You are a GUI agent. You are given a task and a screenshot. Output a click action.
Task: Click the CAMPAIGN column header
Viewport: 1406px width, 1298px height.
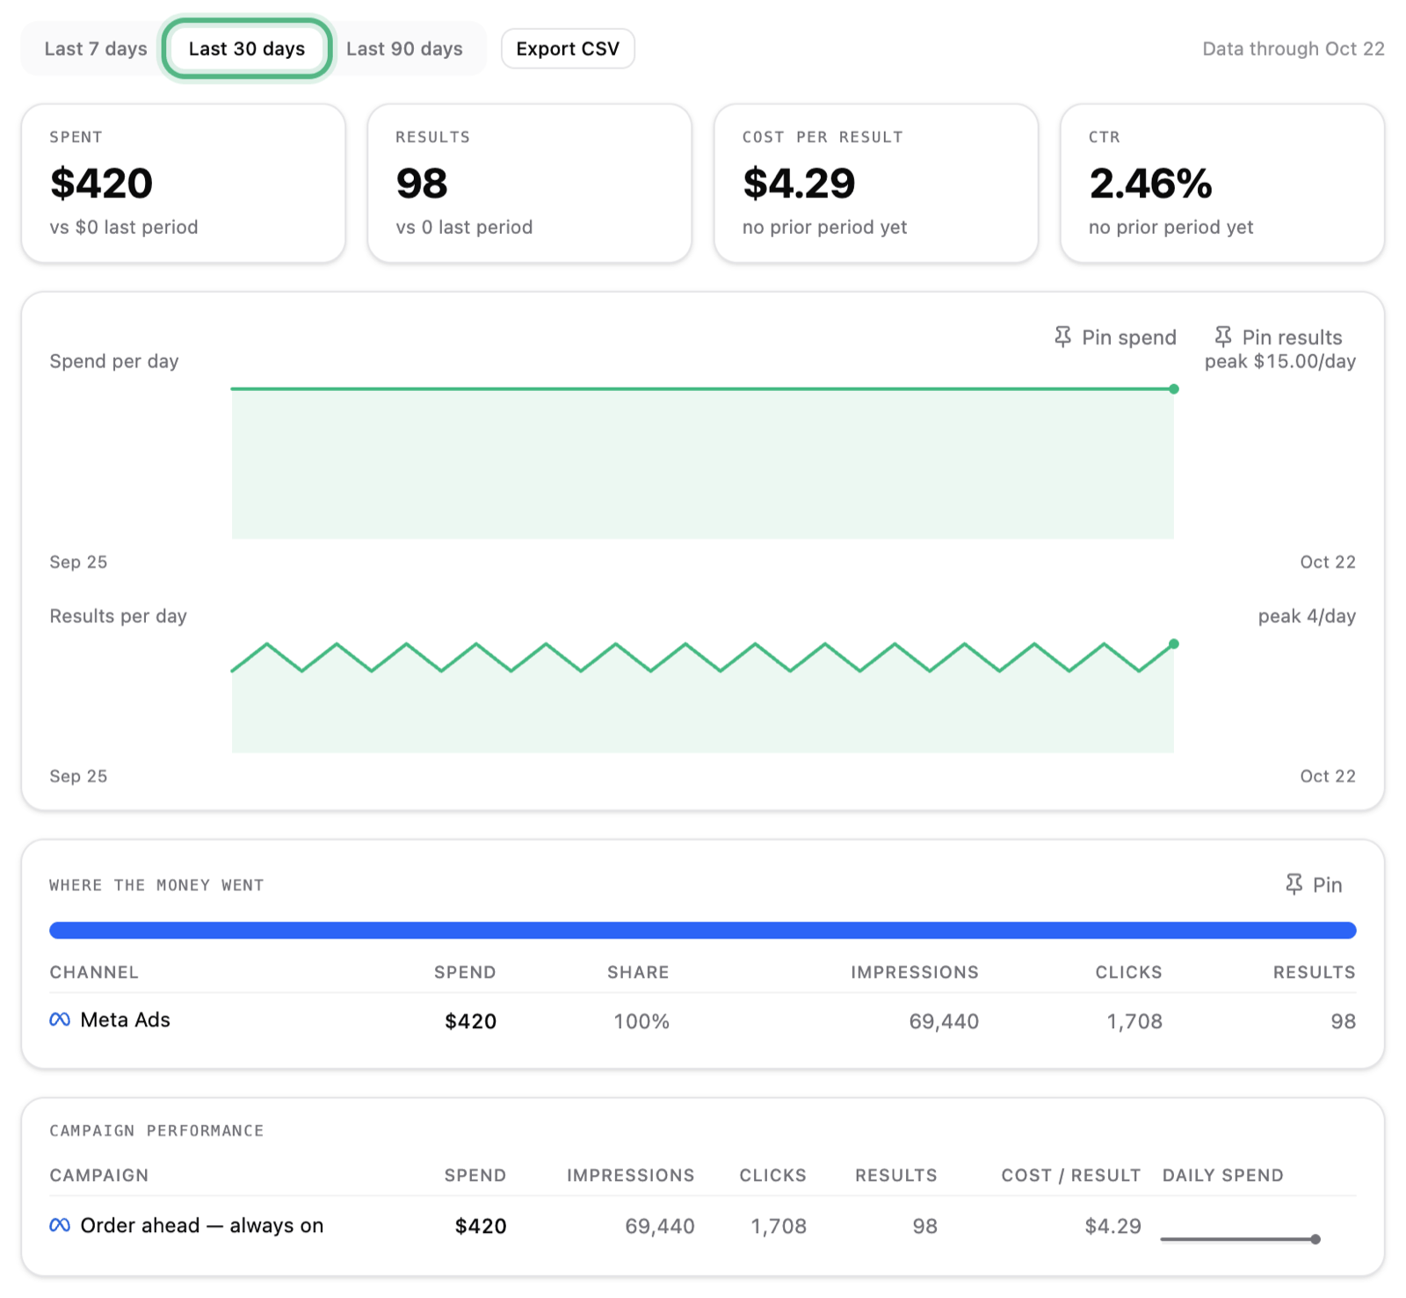click(x=99, y=1175)
